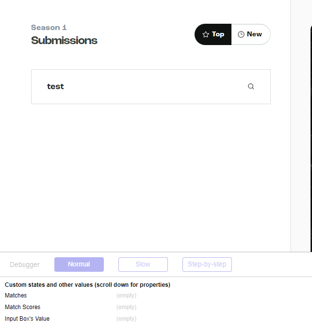Click the clock icon in New

click(241, 34)
